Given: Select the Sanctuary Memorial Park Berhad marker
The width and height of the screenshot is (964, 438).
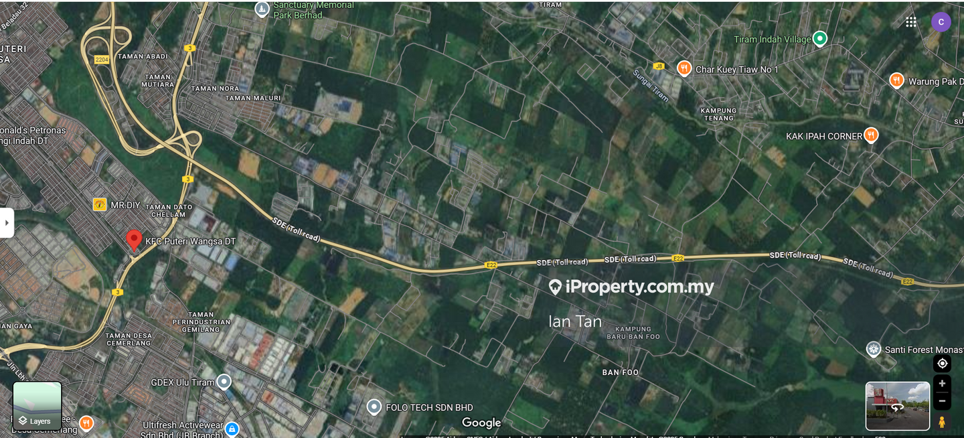Looking at the screenshot, I should click(262, 9).
